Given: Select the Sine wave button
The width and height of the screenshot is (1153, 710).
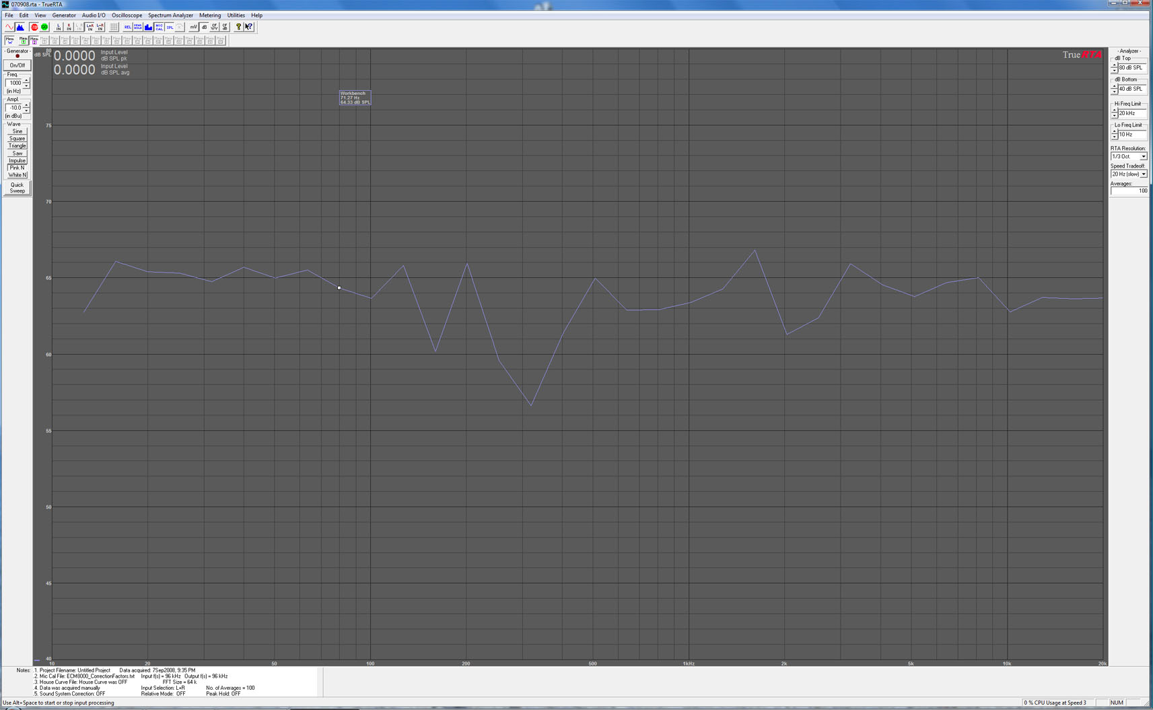Looking at the screenshot, I should [17, 131].
